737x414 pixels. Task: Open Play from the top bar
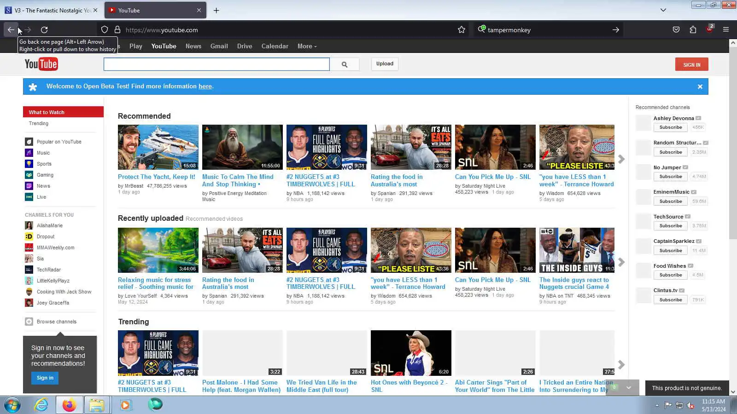[x=136, y=46]
